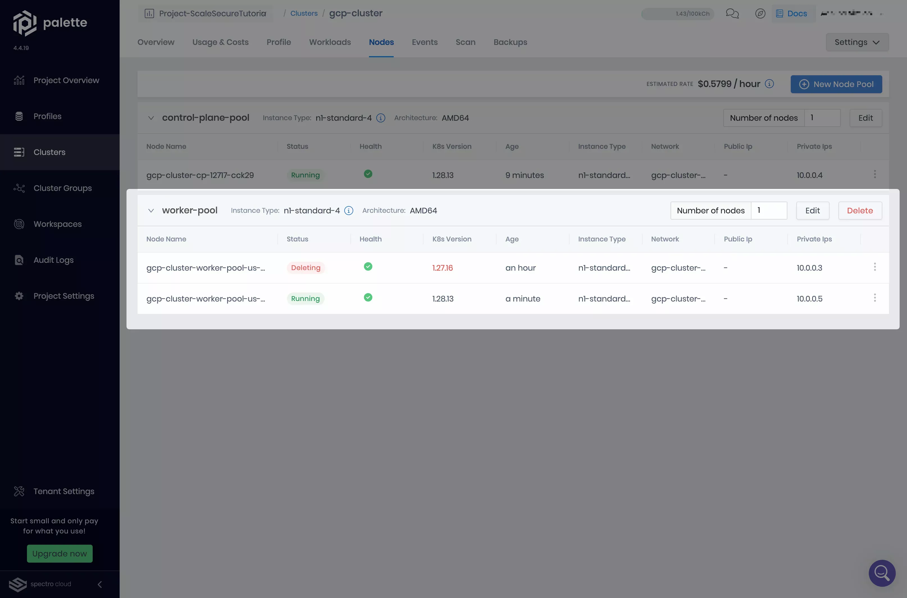Switch to Events tab

pyautogui.click(x=425, y=42)
